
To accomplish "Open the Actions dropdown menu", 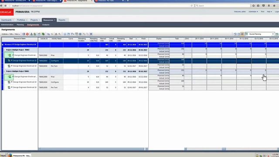I will click(x=5, y=34).
